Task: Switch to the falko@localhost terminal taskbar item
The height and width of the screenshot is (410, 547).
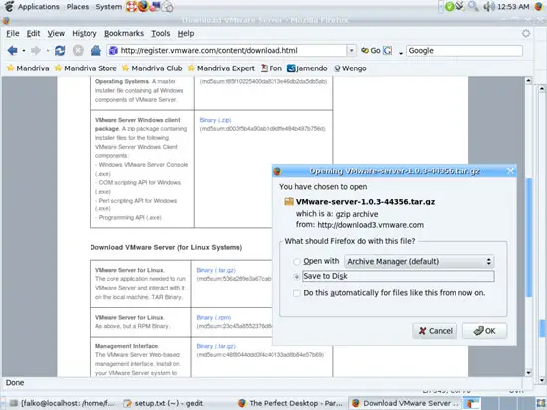Action: click(62, 403)
